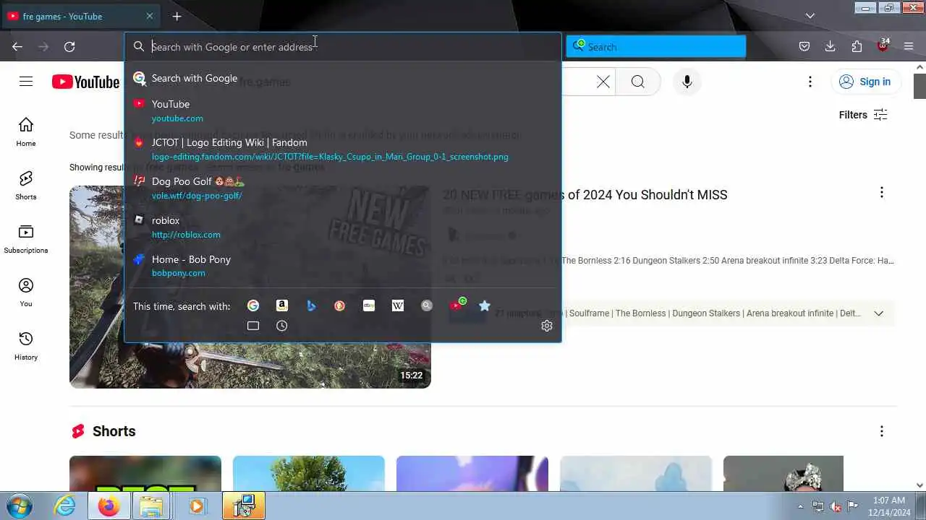This screenshot has height=520, width=926.
Task: Expand the video chapters chevron
Action: pyautogui.click(x=878, y=313)
